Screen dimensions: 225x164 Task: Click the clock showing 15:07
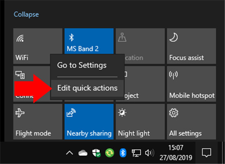click(x=176, y=153)
